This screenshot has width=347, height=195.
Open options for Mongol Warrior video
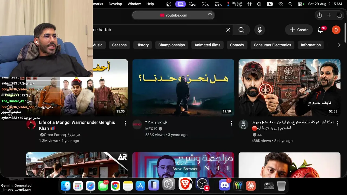(125, 123)
